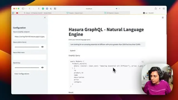Close the Configuration sidebar with X

[45, 17]
